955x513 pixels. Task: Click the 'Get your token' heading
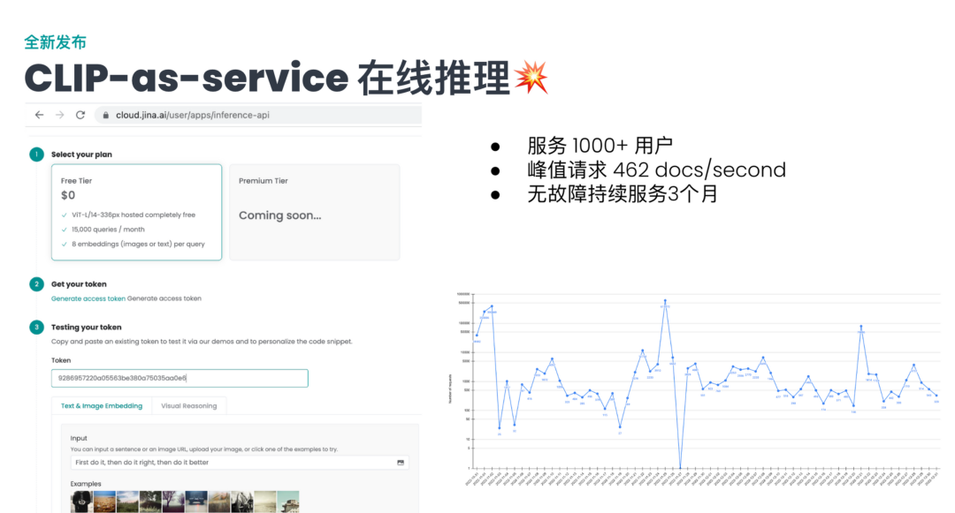click(x=79, y=283)
